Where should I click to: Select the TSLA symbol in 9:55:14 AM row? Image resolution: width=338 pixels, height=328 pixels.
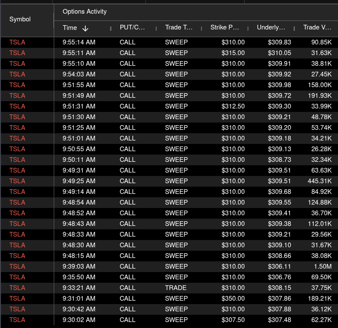point(17,42)
